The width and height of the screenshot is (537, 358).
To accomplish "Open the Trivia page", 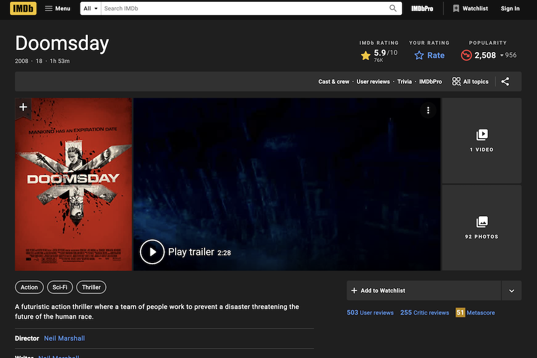I will point(405,82).
